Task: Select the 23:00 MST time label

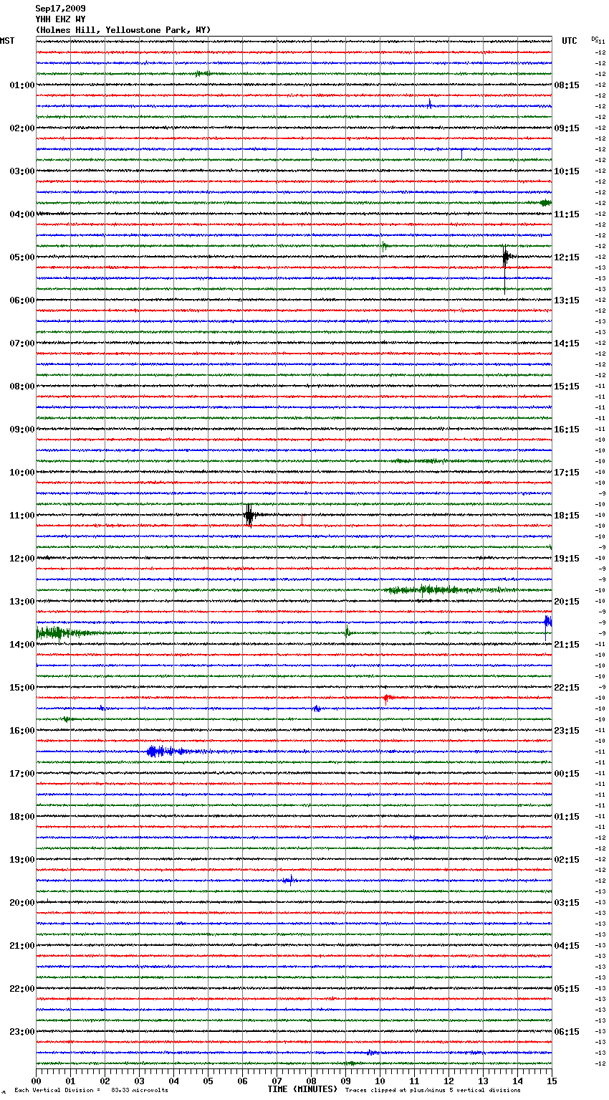Action: (x=22, y=1032)
